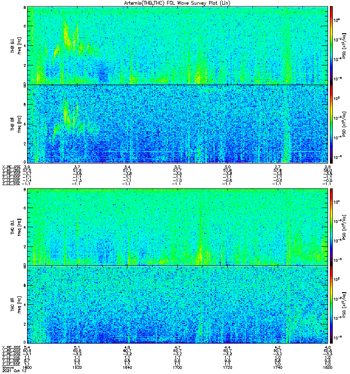Click the bright yellow burst near 6 Hz in THB B⊥
Screen dimensions: 350x374
[66, 35]
